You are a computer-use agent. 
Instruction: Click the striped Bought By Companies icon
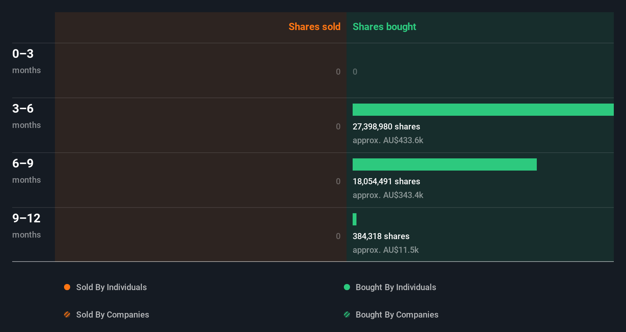tap(347, 314)
